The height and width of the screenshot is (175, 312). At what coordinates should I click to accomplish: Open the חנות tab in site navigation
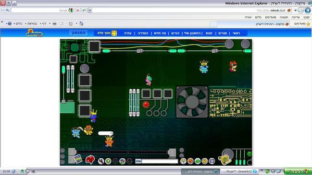[x=209, y=33]
